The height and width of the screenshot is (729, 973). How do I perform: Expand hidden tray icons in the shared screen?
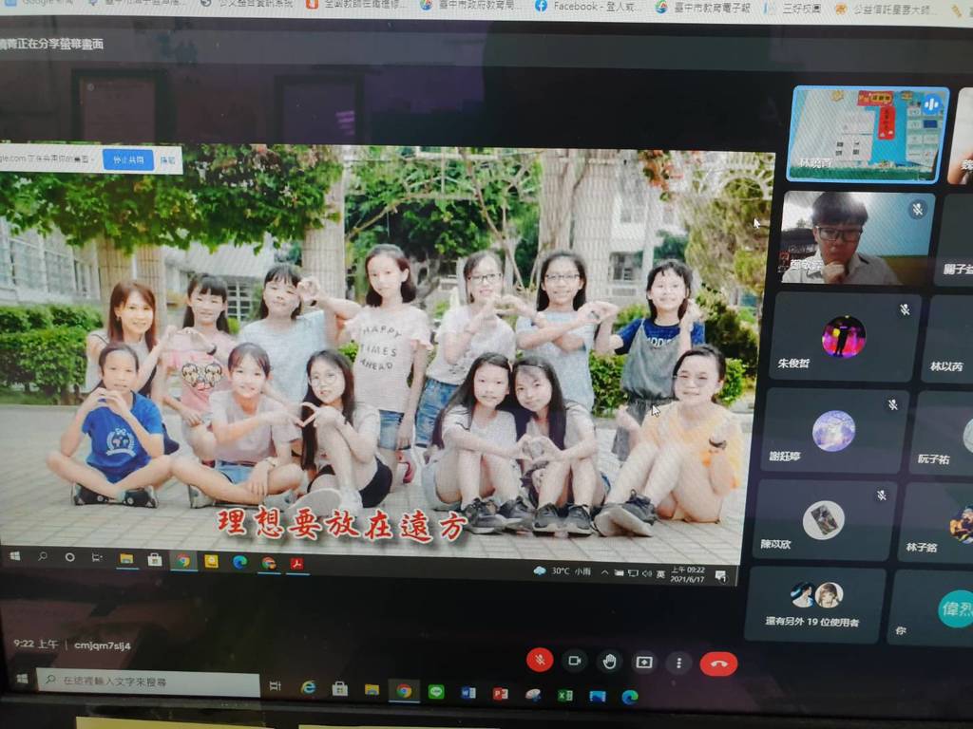(x=604, y=572)
